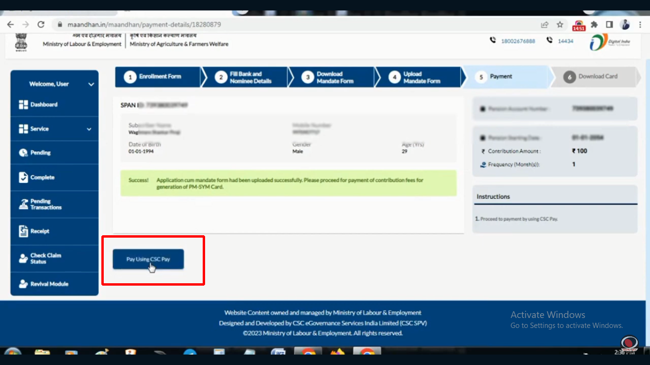Click the Pending clock icon
The width and height of the screenshot is (650, 365).
tap(23, 153)
